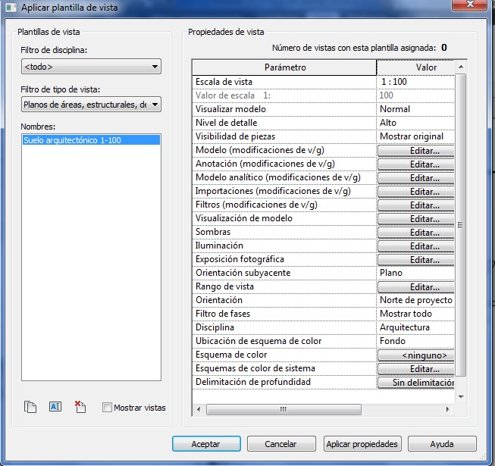Click the Parámetro column header
Screen dimensions: 495x466
[x=284, y=67]
